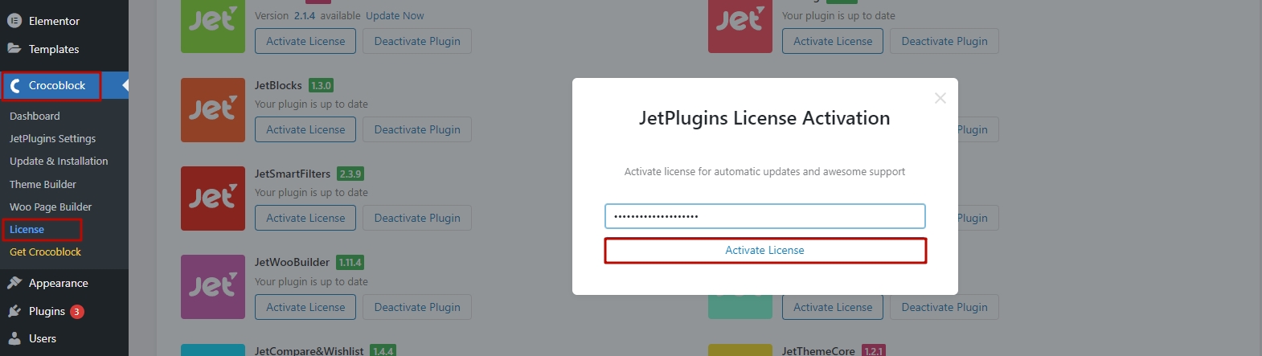Click the Appearance paintbrush icon
This screenshot has height=356, width=1262.
click(14, 283)
